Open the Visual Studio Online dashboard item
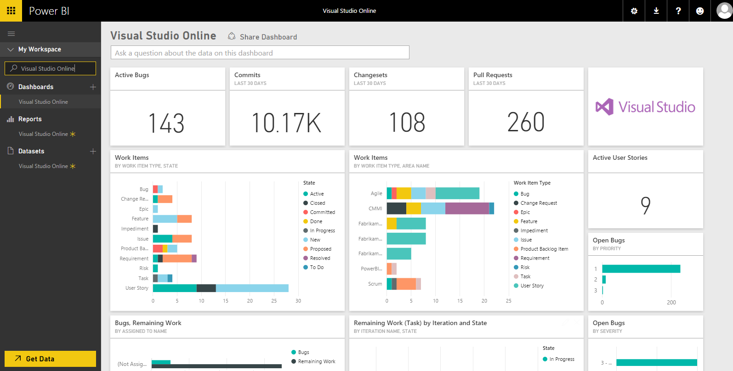 pos(51,102)
